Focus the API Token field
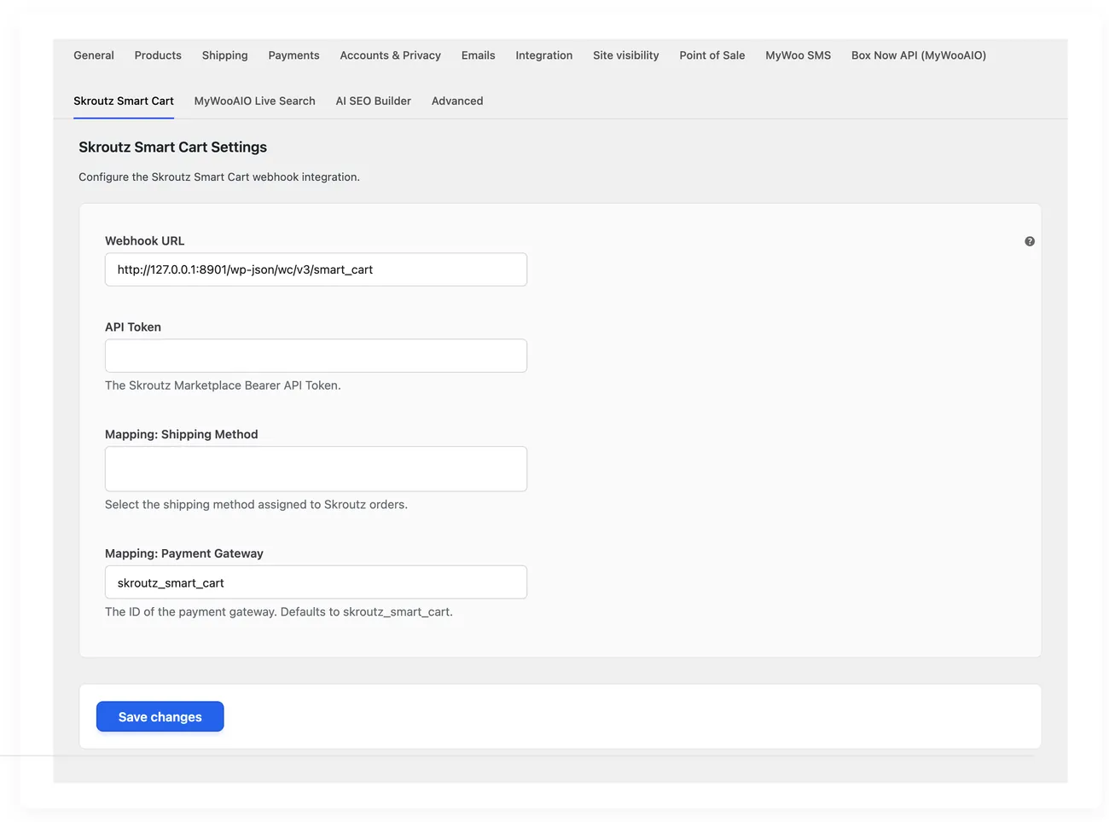 pyautogui.click(x=316, y=356)
